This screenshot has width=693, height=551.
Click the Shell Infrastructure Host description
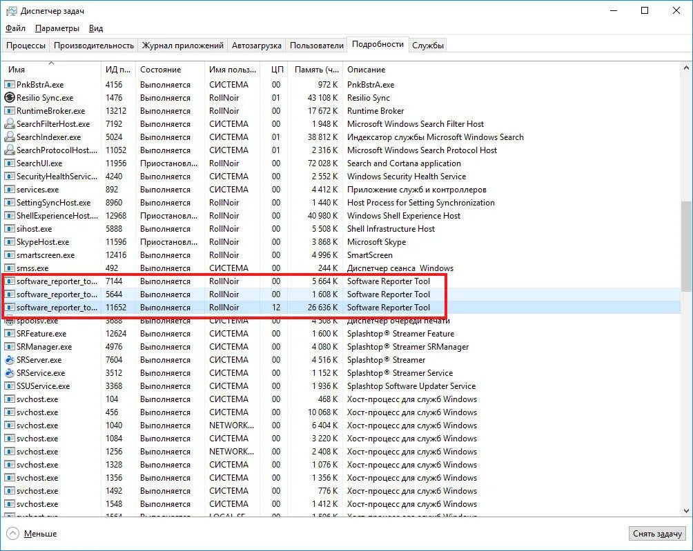[x=391, y=229]
